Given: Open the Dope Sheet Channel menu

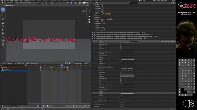Looking at the screenshot, I should pyautogui.click(x=32, y=63).
